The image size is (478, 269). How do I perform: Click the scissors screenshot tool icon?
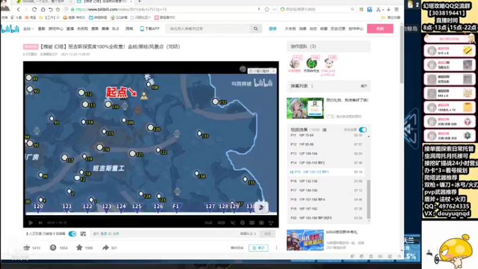378,10
